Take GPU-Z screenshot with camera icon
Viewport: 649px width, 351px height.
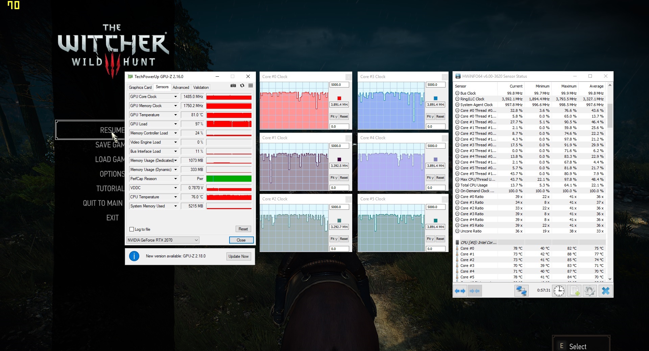tap(233, 86)
